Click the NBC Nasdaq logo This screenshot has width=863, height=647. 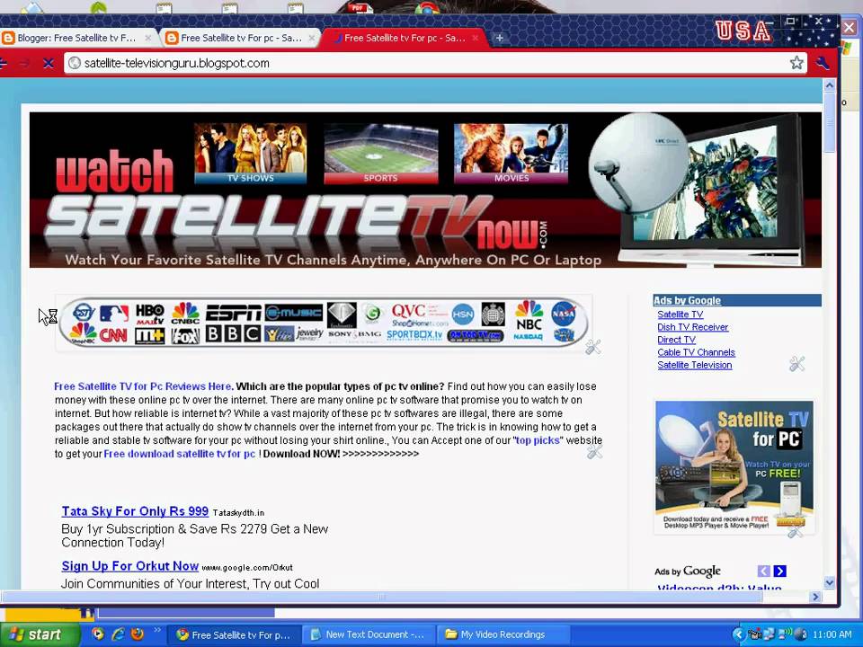coord(529,320)
